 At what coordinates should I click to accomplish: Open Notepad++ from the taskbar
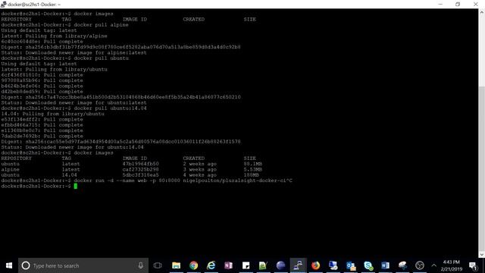pos(263,265)
